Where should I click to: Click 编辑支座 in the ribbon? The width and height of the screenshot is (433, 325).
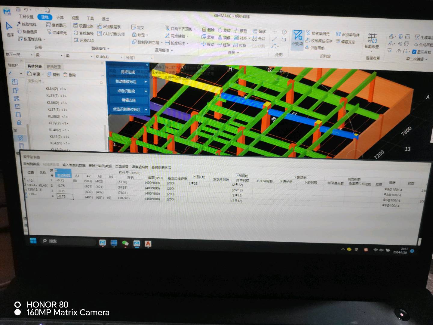(x=346, y=42)
